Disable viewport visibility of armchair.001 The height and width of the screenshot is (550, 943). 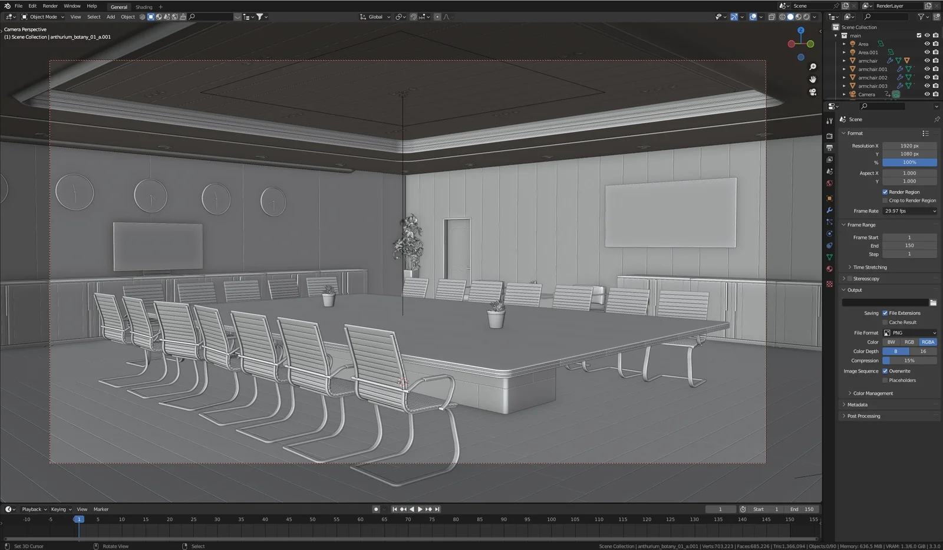(926, 69)
